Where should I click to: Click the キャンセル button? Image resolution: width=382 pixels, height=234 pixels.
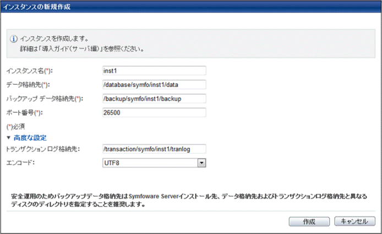(354, 221)
